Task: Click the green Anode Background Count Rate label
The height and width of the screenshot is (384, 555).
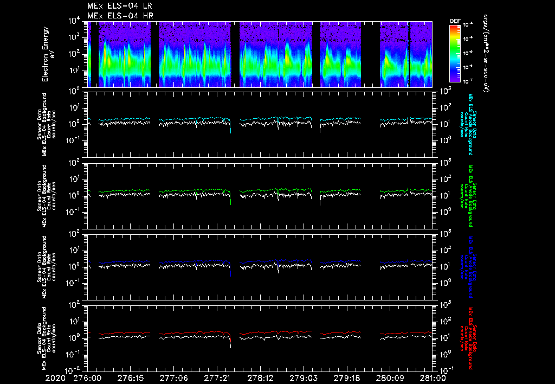Action: coord(468,196)
